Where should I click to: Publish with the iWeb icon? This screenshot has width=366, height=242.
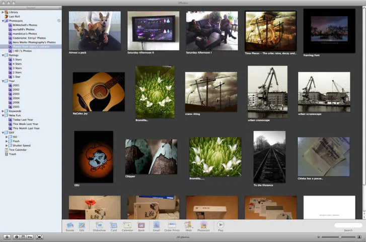click(x=188, y=225)
